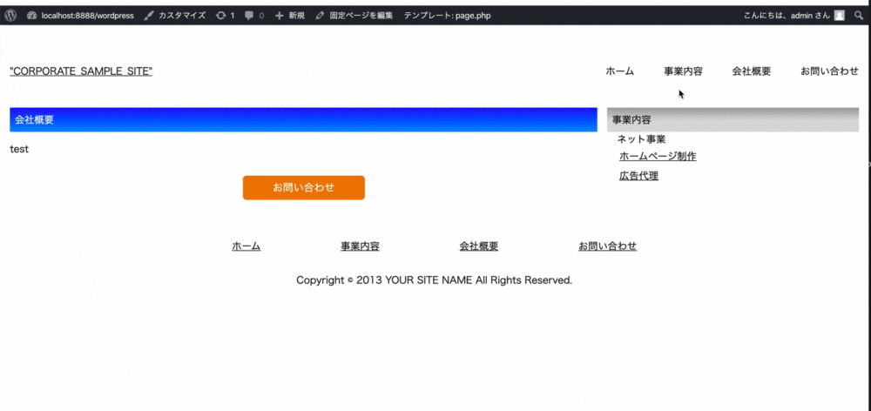
Task: Click the plus icon beside 新規
Action: [x=280, y=16]
